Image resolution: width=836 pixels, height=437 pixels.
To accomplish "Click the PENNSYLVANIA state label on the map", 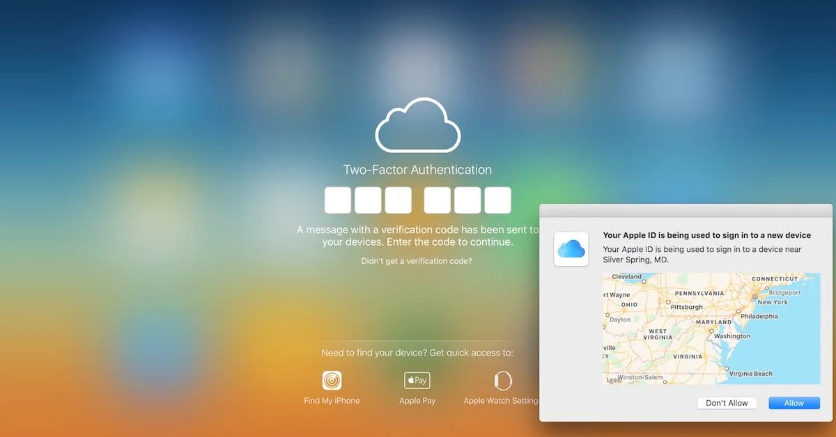I will 699,293.
